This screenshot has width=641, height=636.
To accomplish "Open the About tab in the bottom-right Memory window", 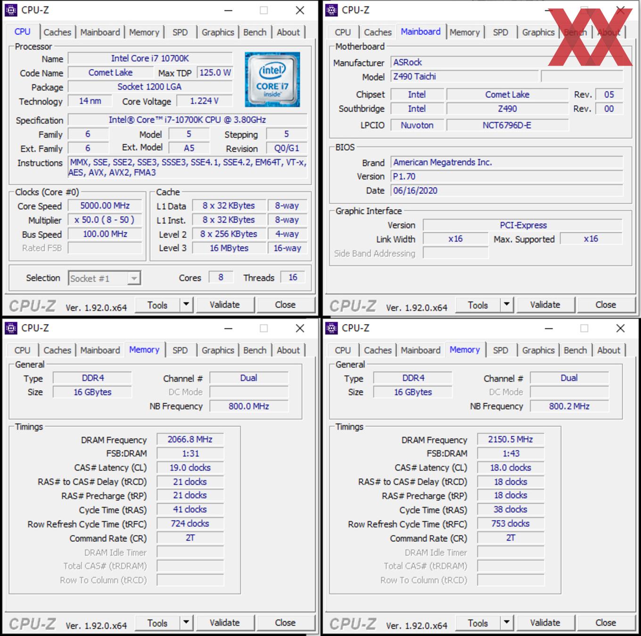I will click(x=608, y=350).
